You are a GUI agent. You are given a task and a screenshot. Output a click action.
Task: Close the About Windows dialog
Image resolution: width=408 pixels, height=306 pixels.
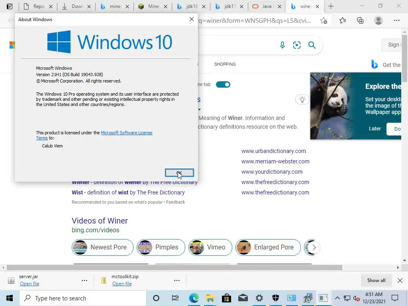pyautogui.click(x=192, y=19)
